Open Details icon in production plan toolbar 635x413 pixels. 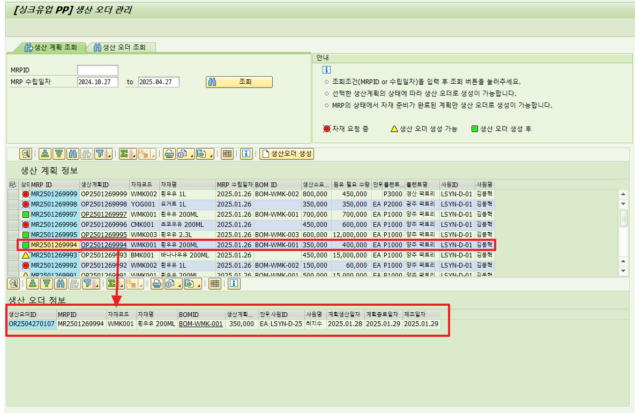coord(26,154)
